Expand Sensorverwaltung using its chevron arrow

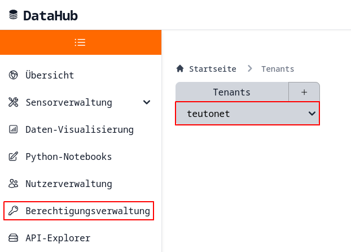pos(147,102)
